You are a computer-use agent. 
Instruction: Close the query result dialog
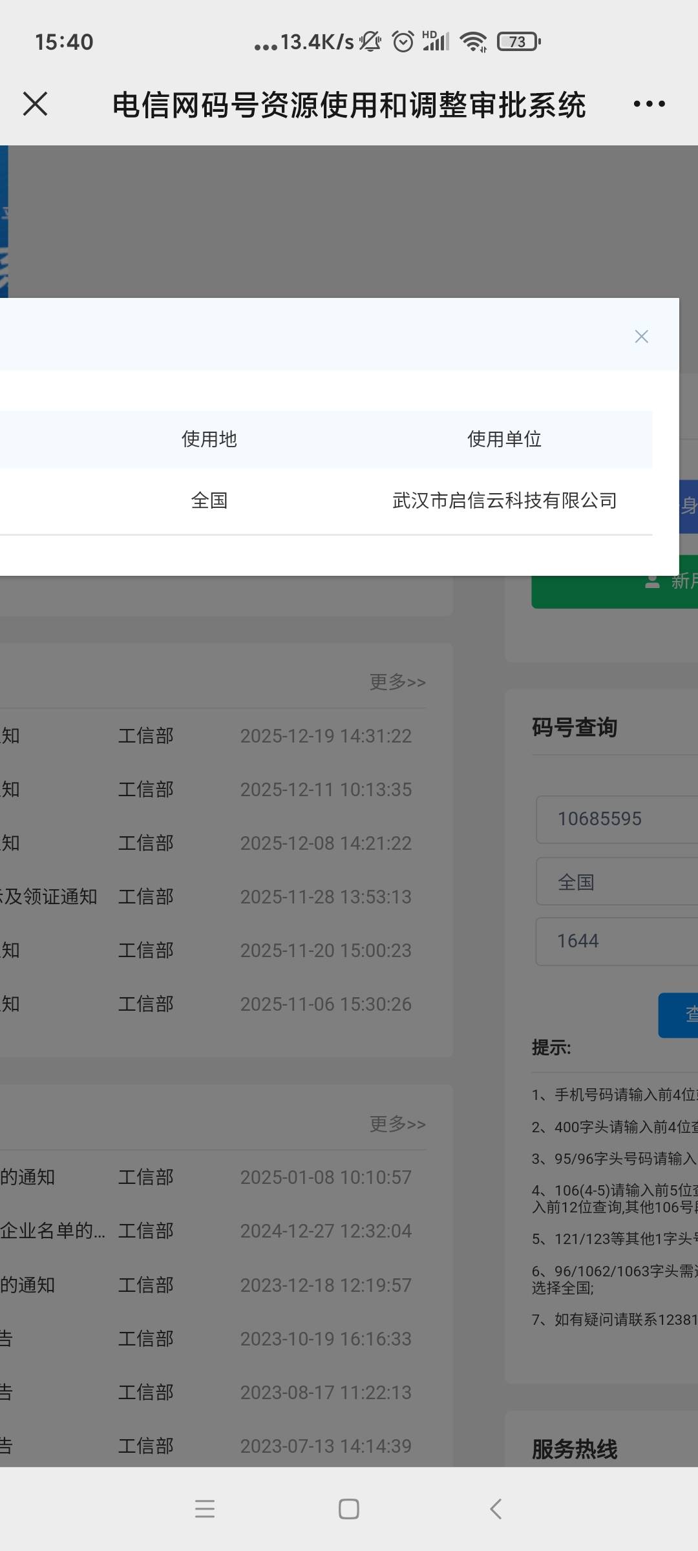641,336
